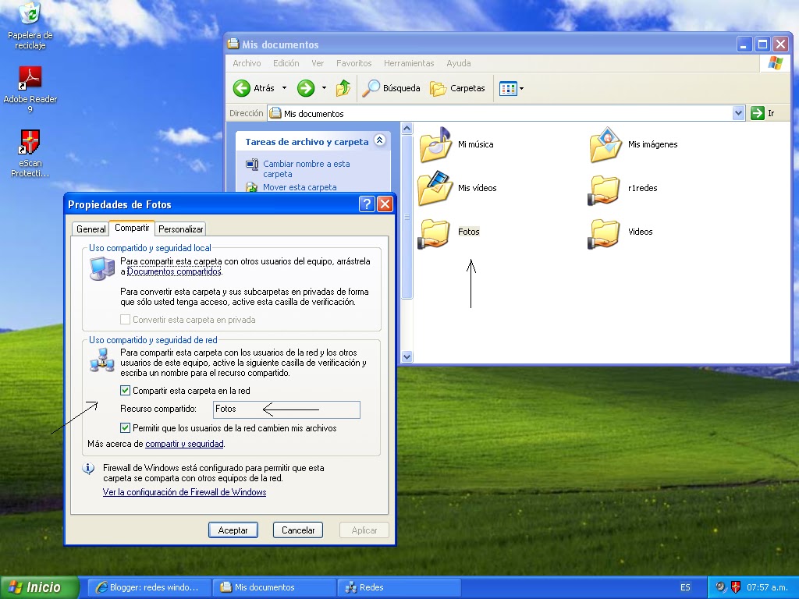Screen dimensions: 799x599
Task: Click the side pane scrollbar down arrow
Action: coord(407,357)
